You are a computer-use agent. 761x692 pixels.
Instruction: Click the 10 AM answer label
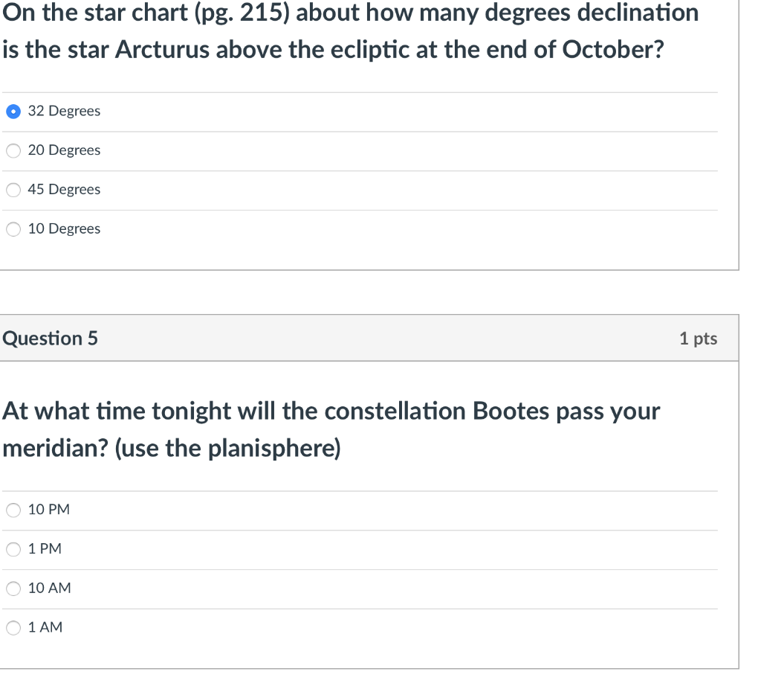48,589
